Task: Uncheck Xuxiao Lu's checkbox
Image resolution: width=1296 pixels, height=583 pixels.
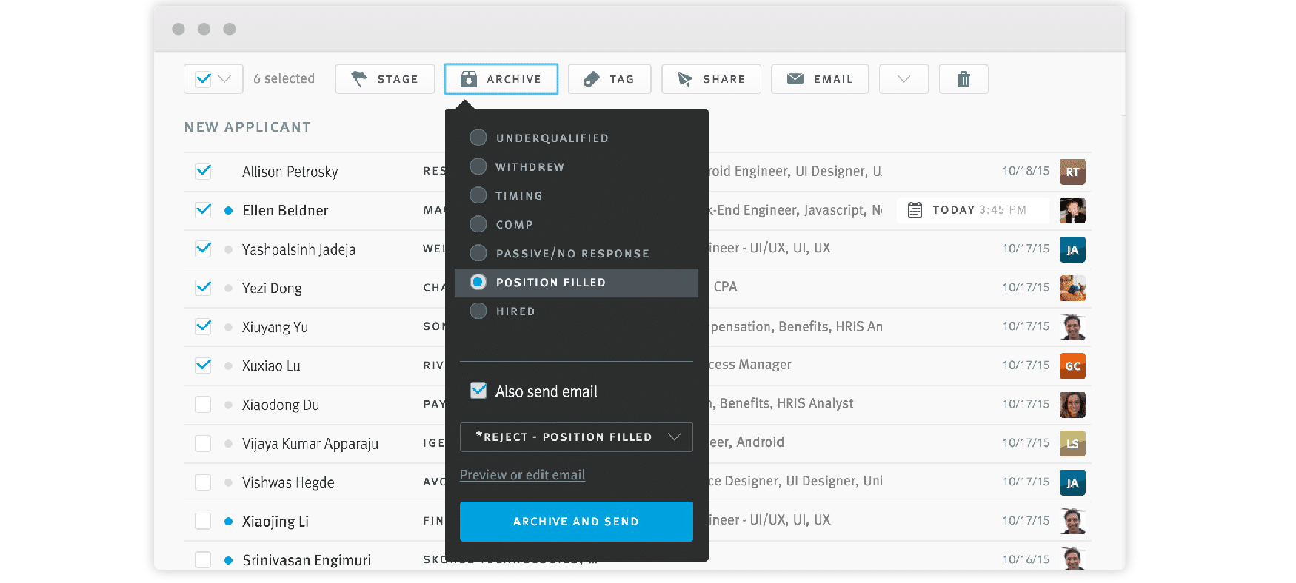Action: coord(203,365)
